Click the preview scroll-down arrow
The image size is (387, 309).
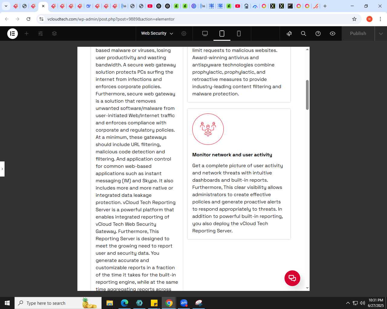(307, 288)
